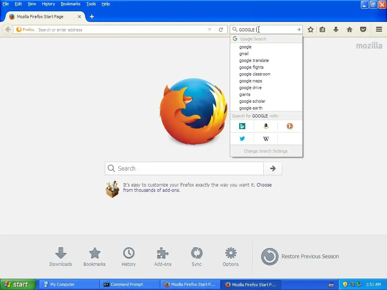The width and height of the screenshot is (387, 290).
Task: Click the Firefox identity icon in address bar
Action: (25, 29)
